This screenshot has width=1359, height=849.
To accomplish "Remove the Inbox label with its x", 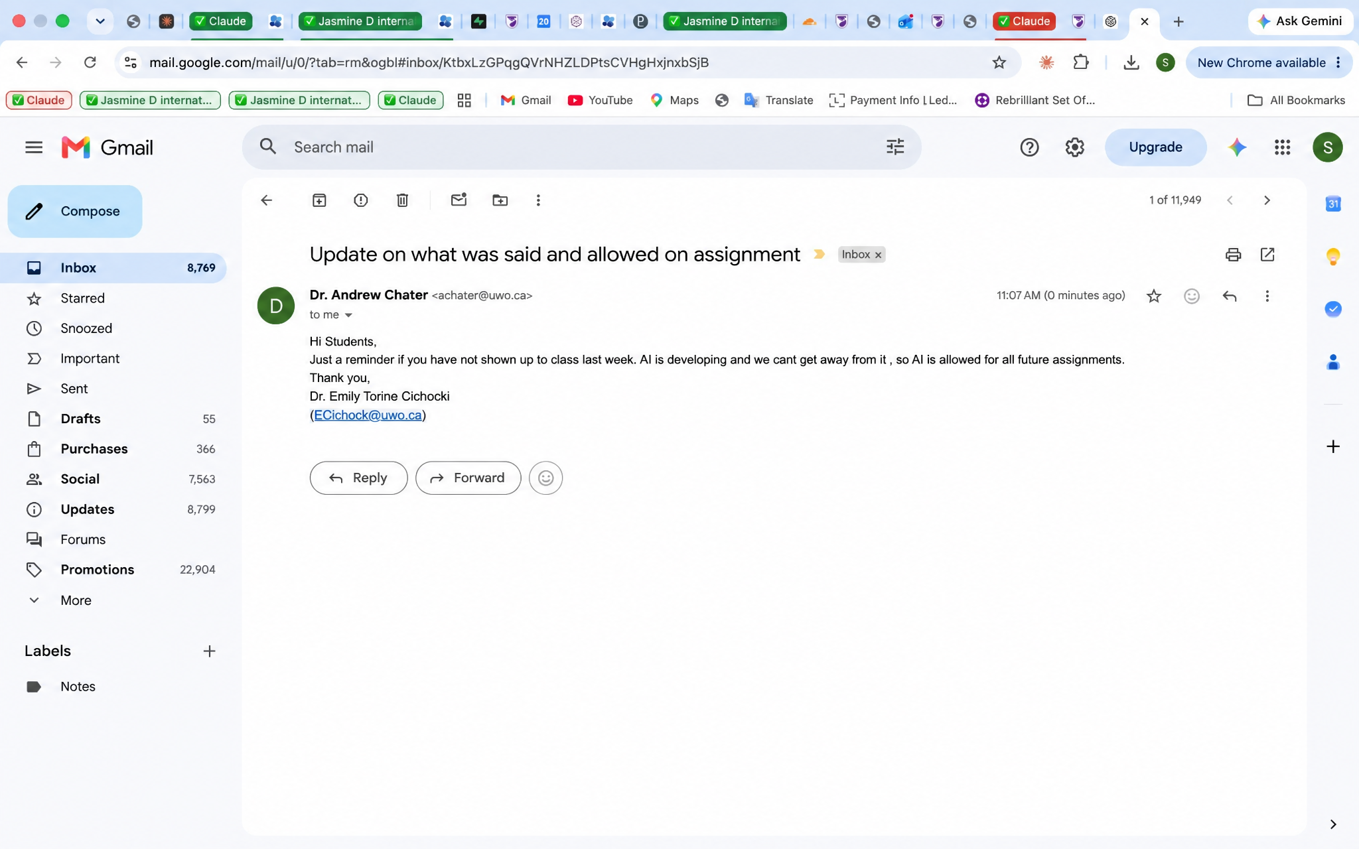I will point(878,255).
